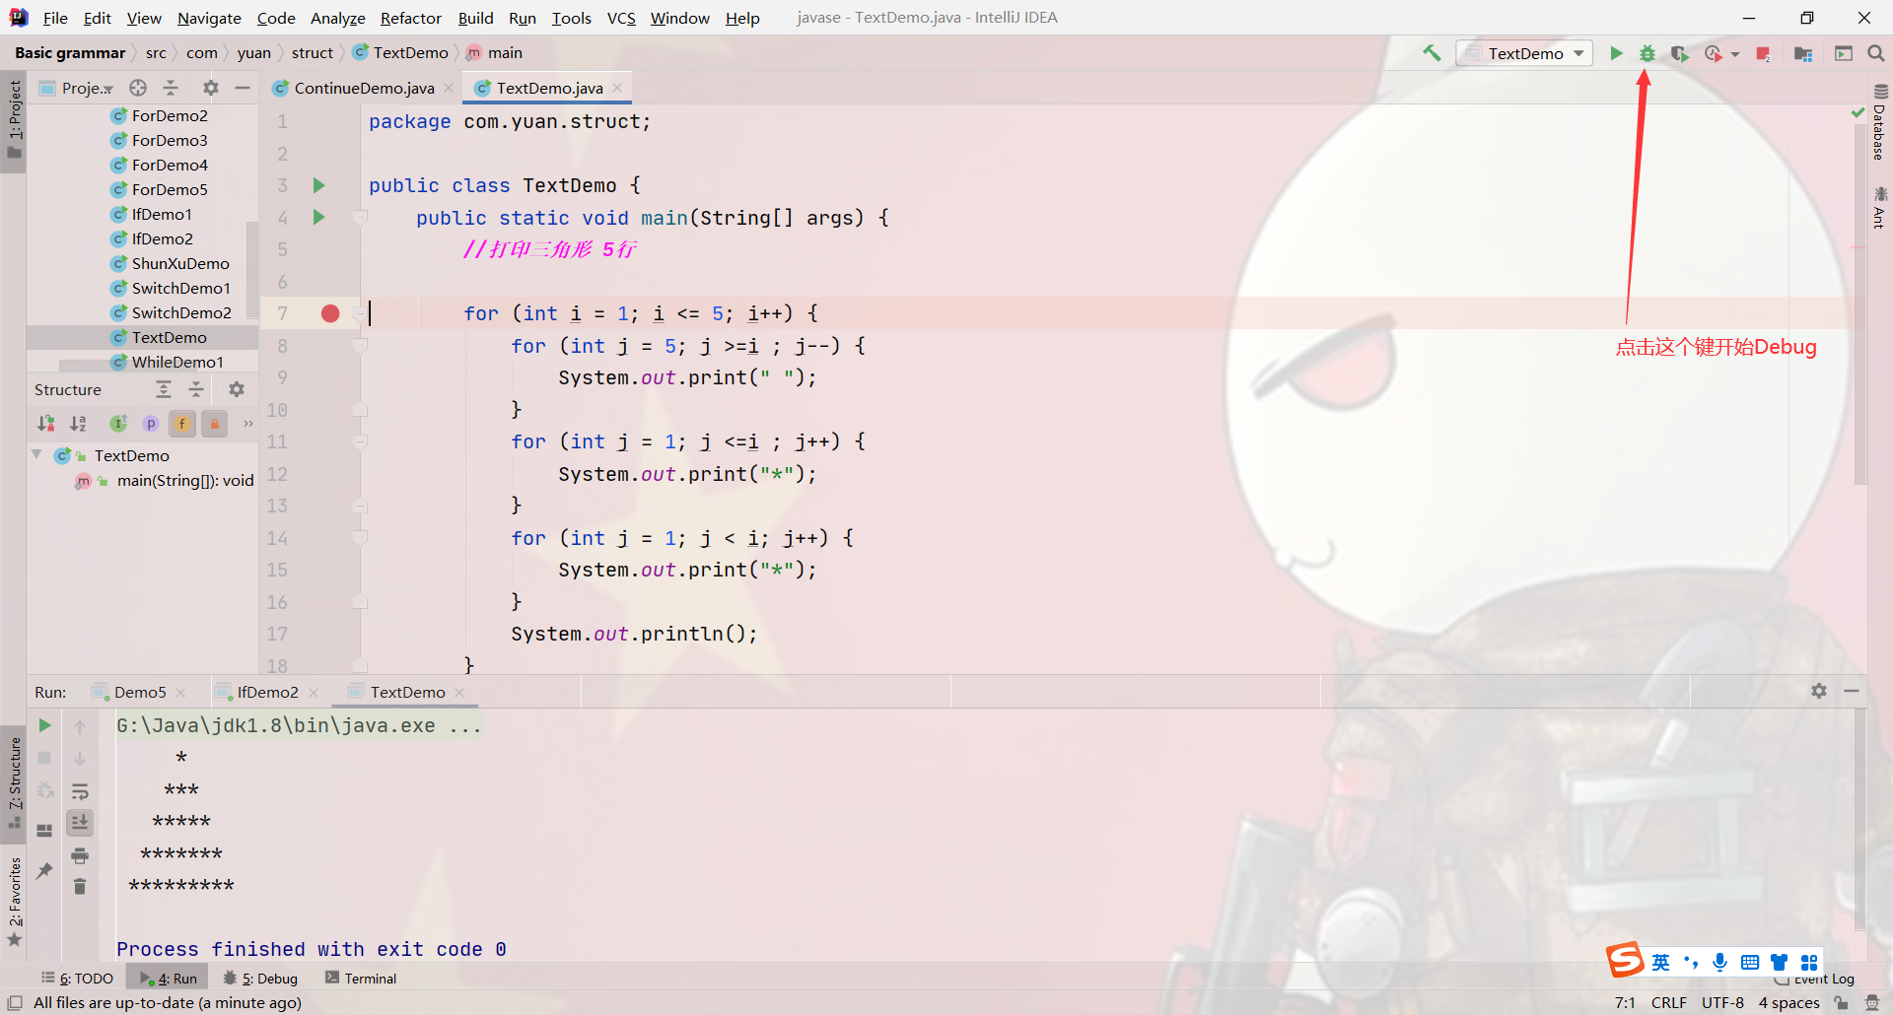The height and width of the screenshot is (1015, 1893).
Task: Open Project panel settings gear
Action: click(210, 88)
